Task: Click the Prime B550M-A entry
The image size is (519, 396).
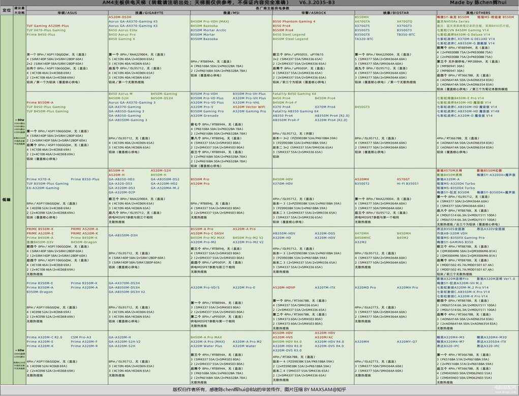Action: [x=40, y=103]
